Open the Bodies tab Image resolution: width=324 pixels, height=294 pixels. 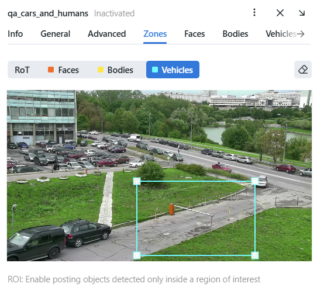235,34
